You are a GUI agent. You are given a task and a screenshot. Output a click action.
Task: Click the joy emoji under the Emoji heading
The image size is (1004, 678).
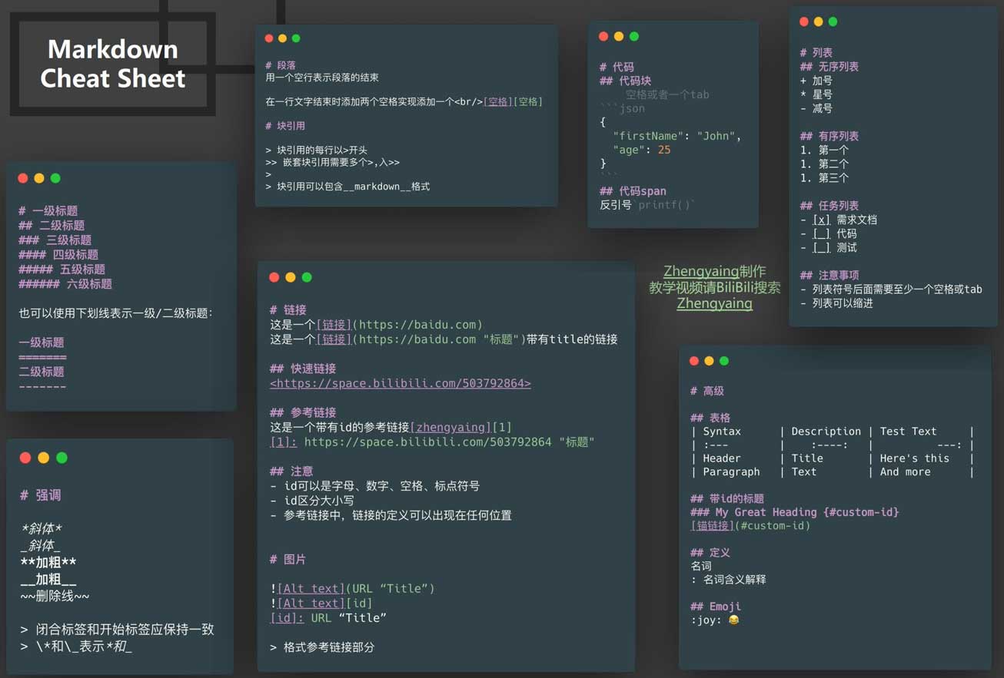coord(733,620)
